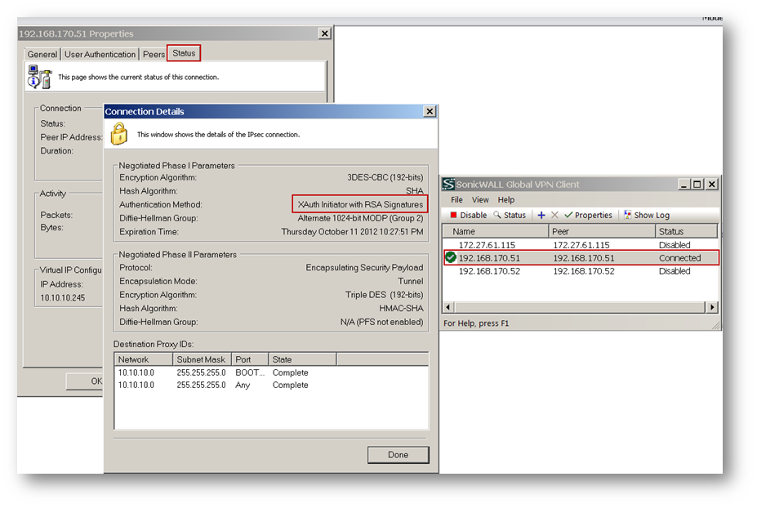Close the Connection Details dialog
The width and height of the screenshot is (757, 508).
[x=430, y=112]
